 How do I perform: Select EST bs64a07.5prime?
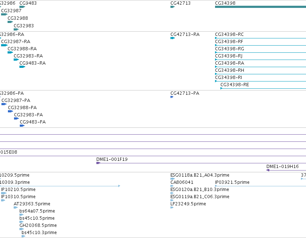click(22, 215)
